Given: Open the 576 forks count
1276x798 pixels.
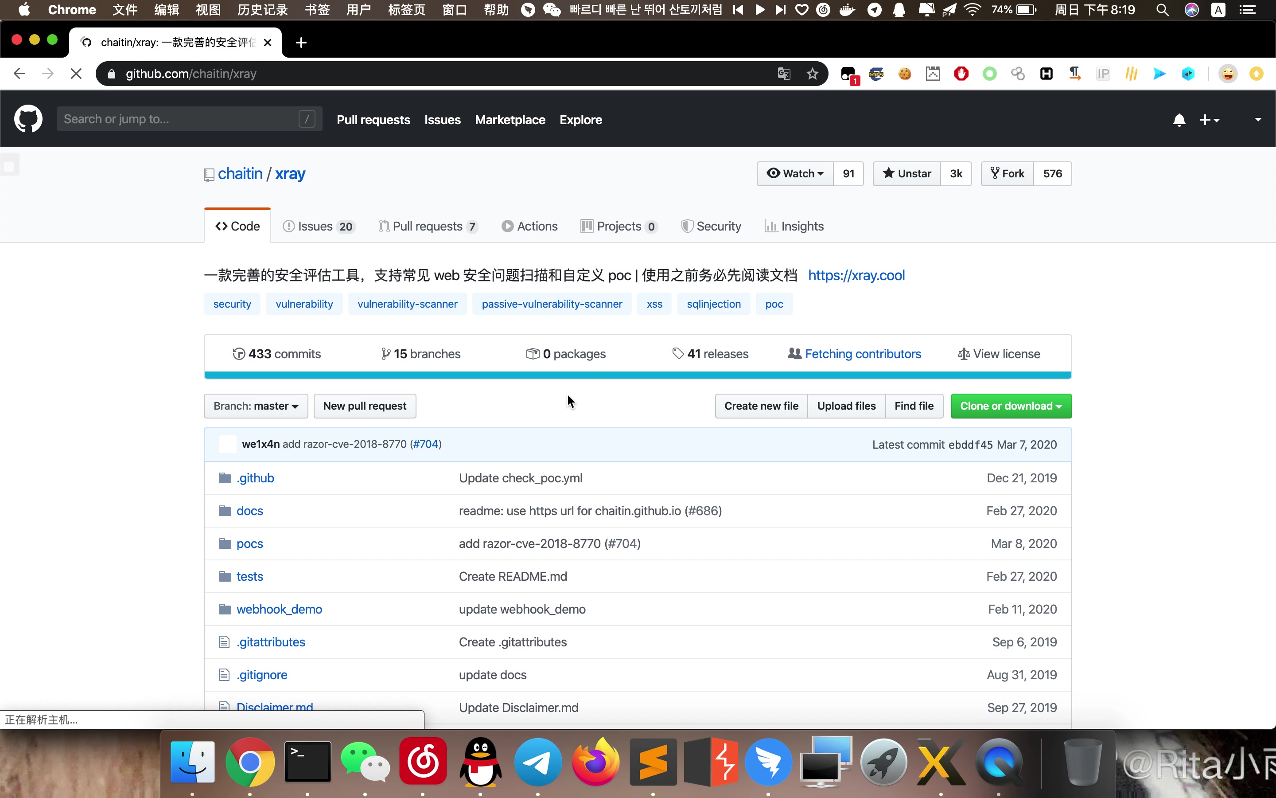Looking at the screenshot, I should [x=1052, y=174].
